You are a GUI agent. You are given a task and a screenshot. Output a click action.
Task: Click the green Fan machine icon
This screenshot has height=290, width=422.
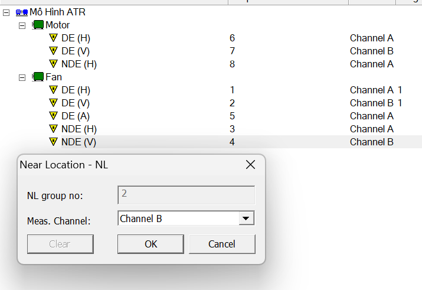click(38, 77)
